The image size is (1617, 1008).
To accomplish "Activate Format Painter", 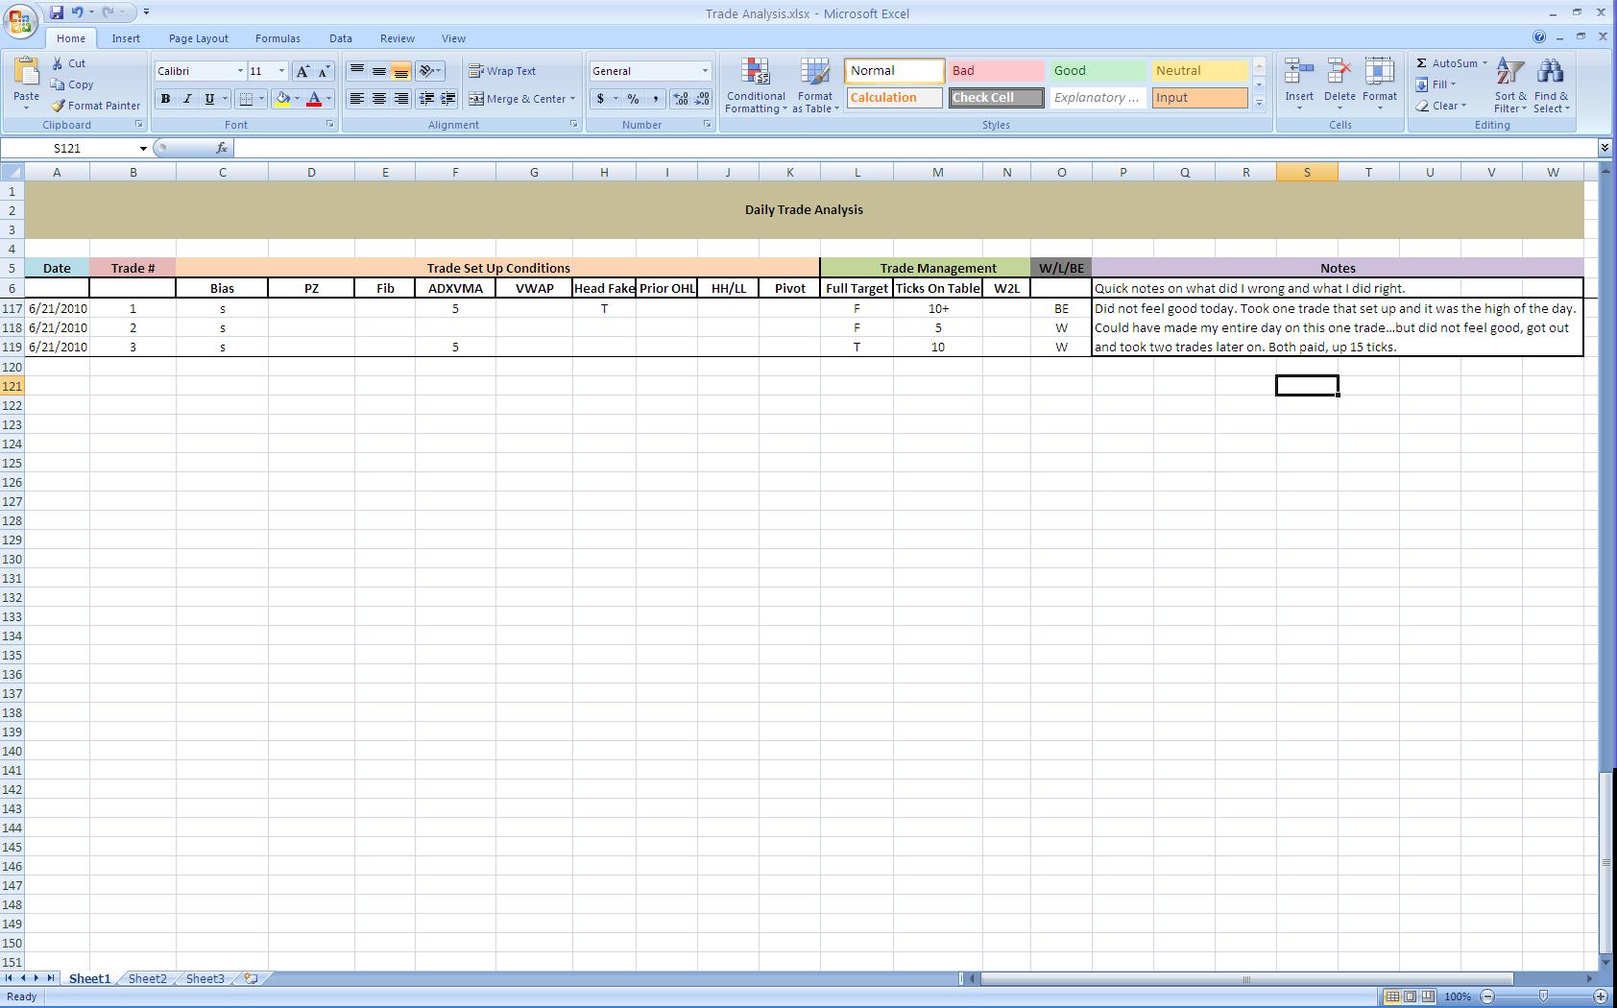I will (x=96, y=106).
